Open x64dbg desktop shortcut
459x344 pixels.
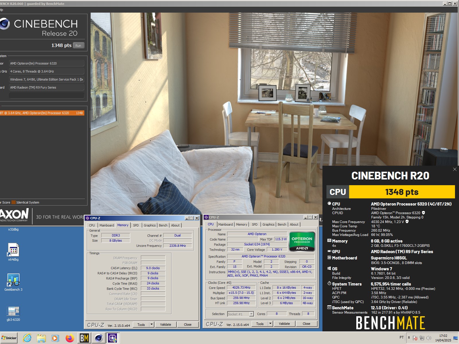coord(13,252)
